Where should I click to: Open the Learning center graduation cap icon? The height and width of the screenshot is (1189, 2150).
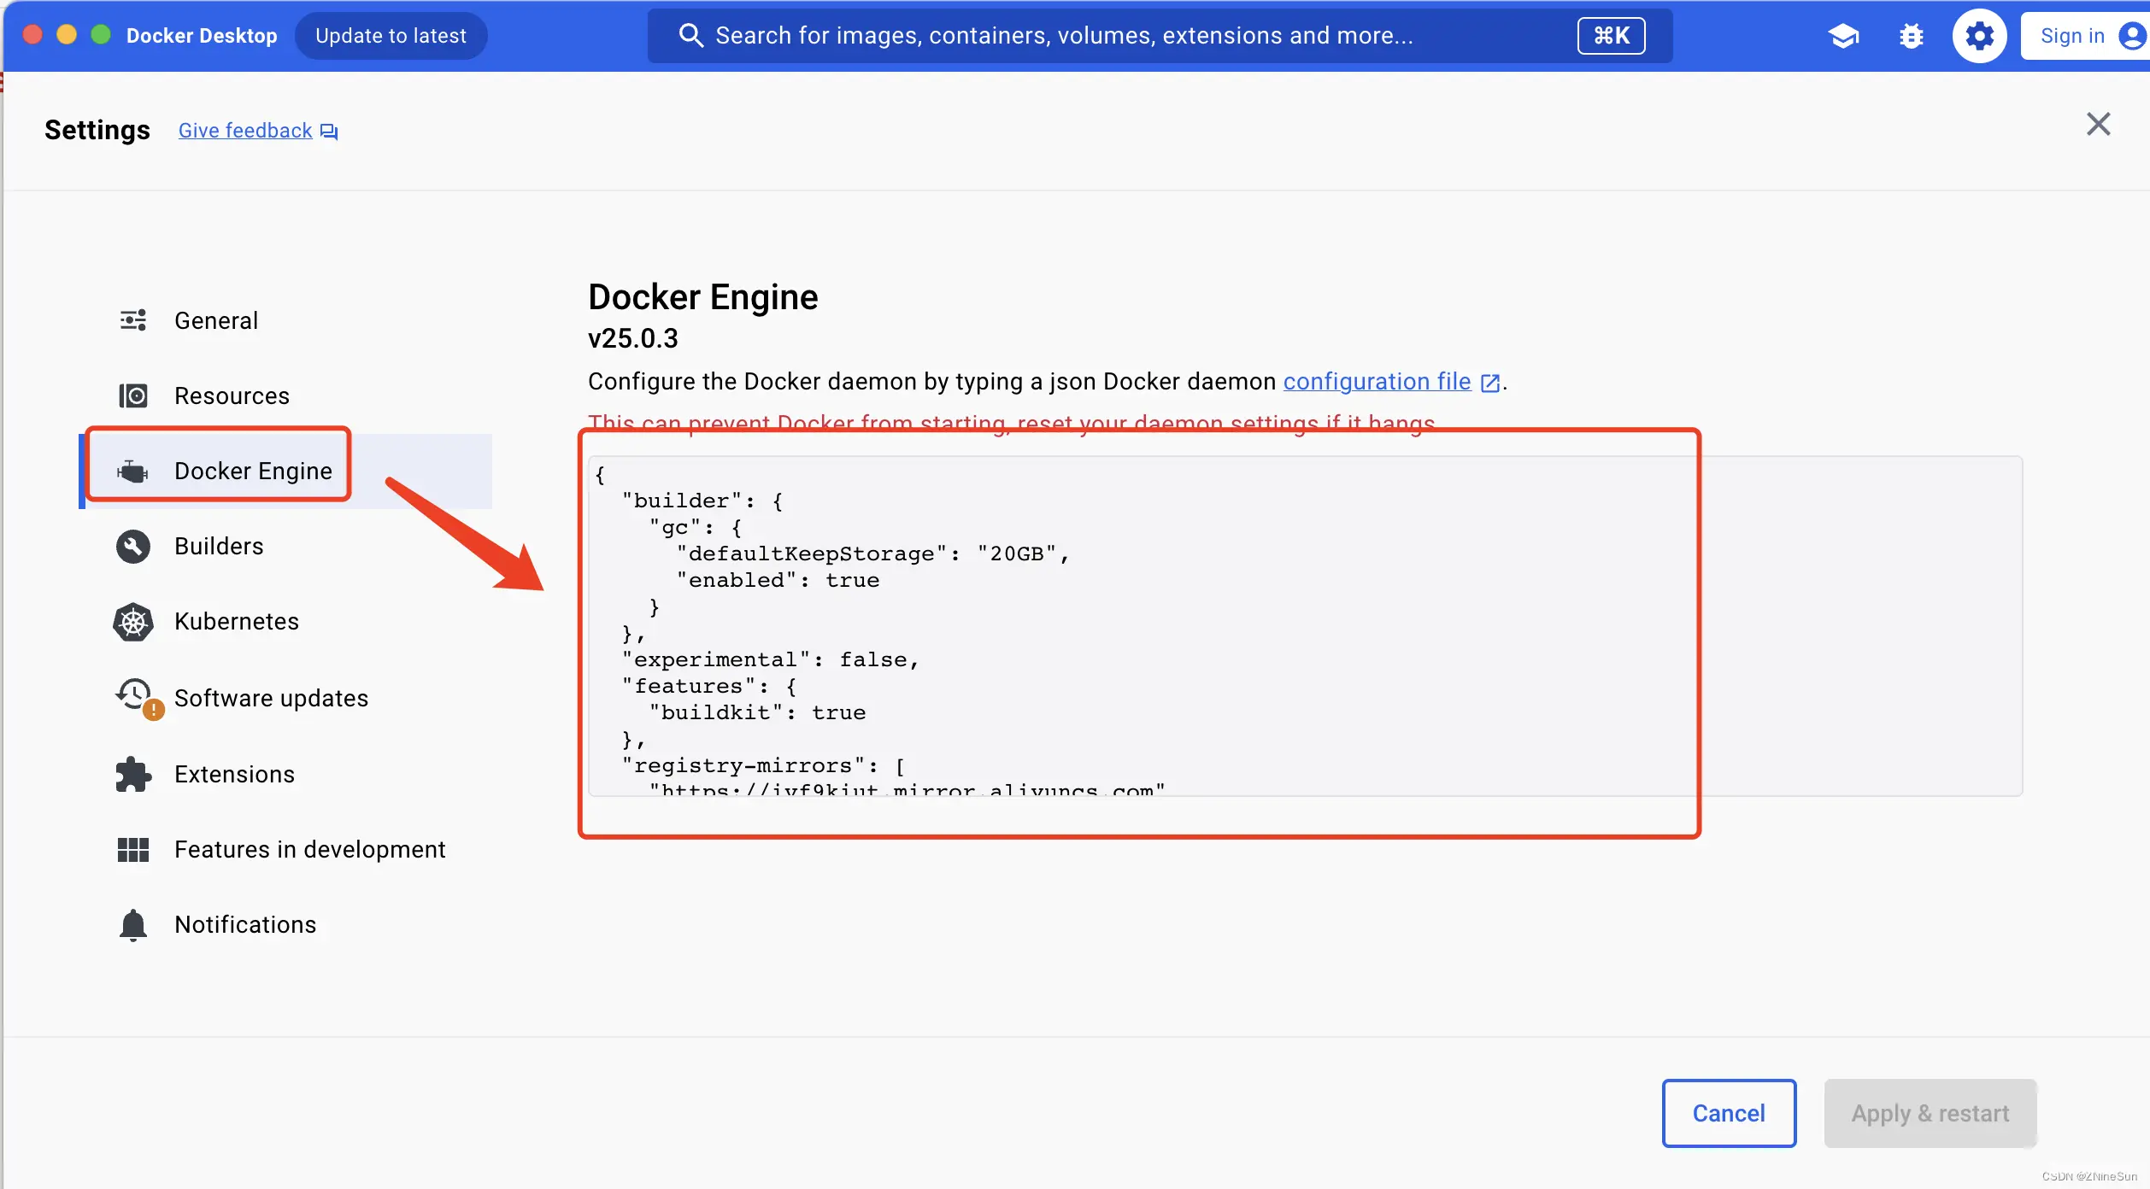1843,36
